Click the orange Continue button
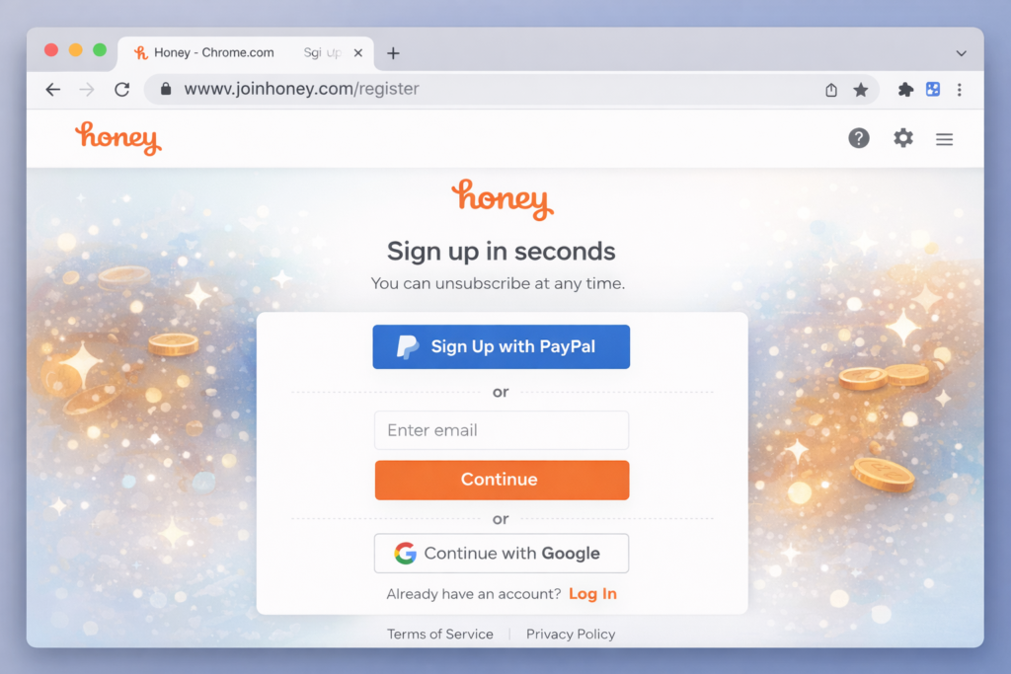The height and width of the screenshot is (674, 1011). (502, 480)
